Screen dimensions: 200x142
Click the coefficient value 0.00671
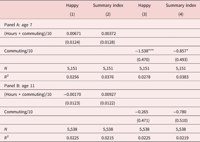coord(74,33)
